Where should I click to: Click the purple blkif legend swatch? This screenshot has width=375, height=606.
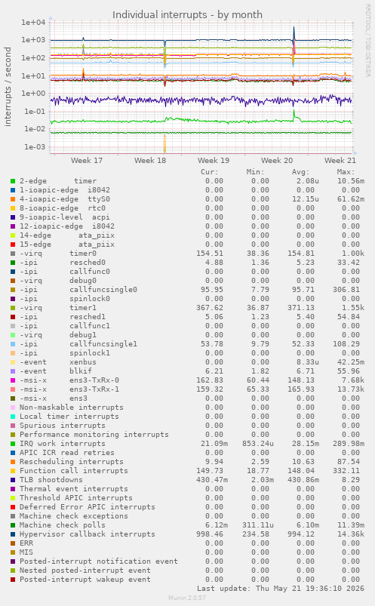(13, 371)
